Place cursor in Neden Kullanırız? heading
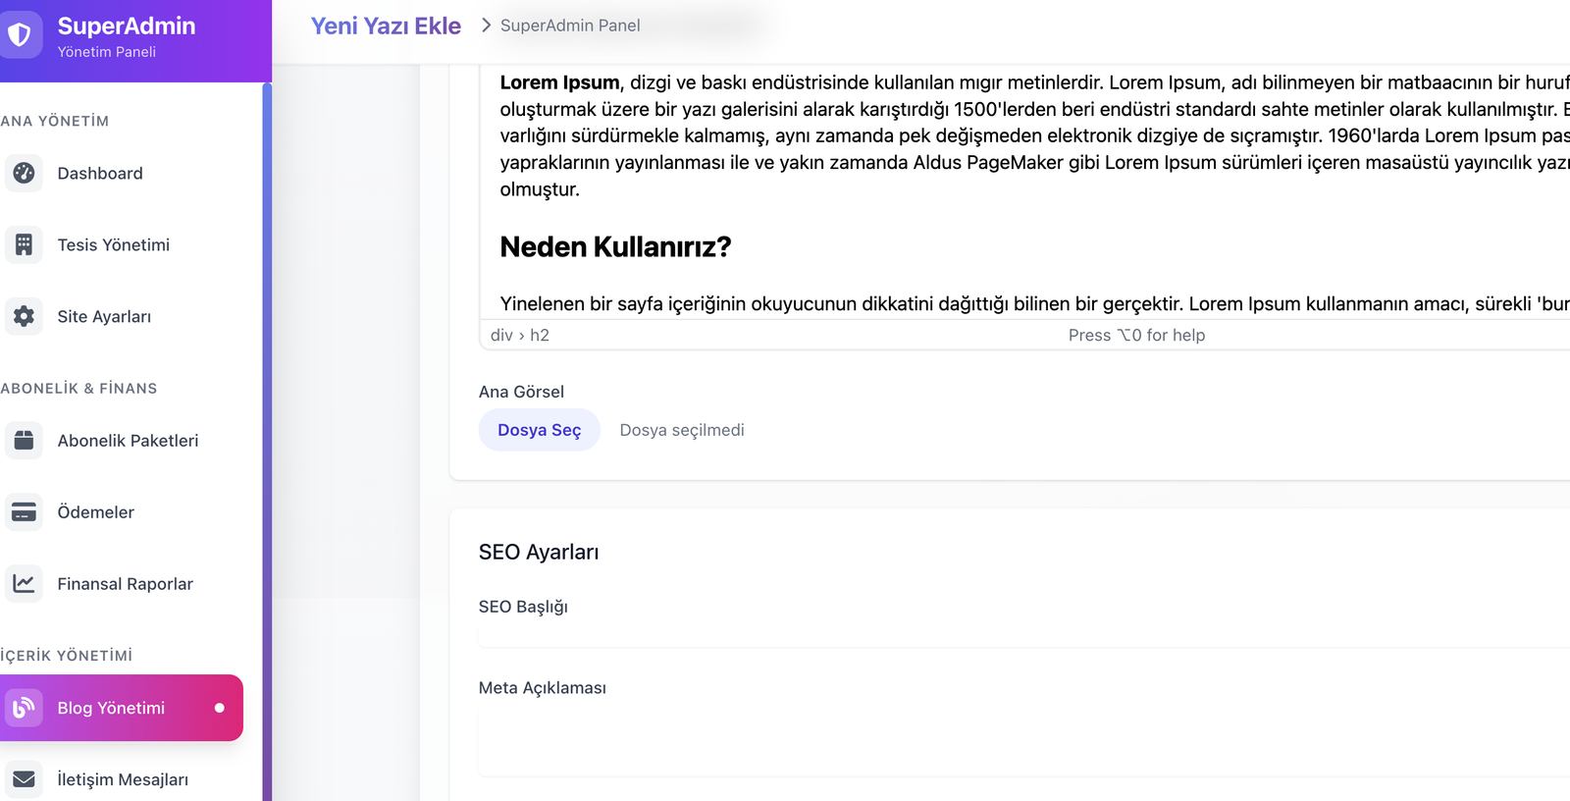This screenshot has width=1570, height=801. click(615, 247)
